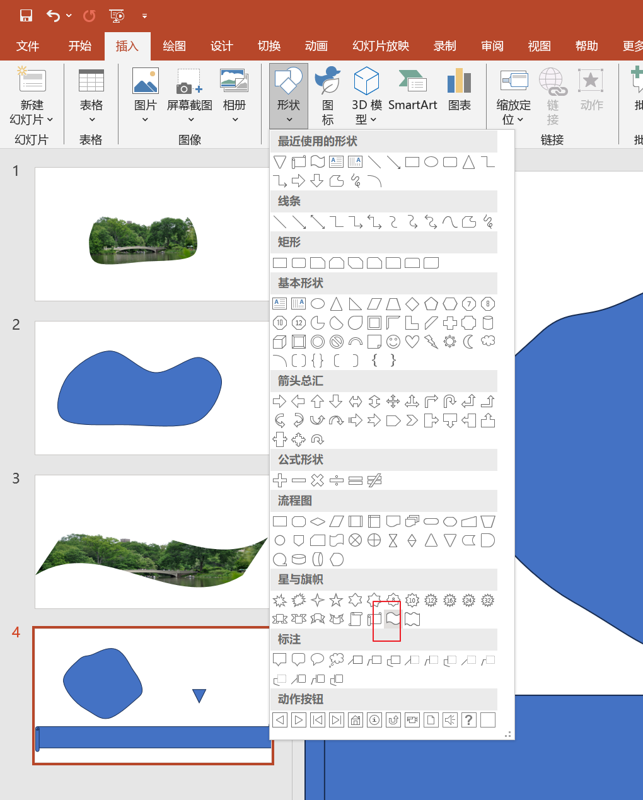Select the 5-point star shape
This screenshot has width=643, height=800.
(337, 600)
